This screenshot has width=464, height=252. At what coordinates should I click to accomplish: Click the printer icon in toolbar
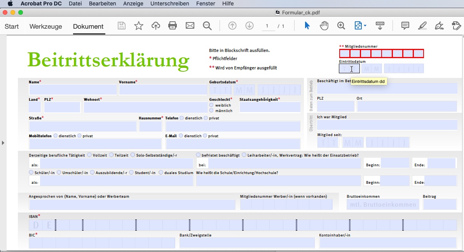[x=173, y=26]
